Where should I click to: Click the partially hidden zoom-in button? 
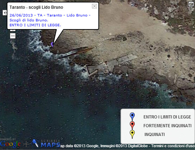13,30
